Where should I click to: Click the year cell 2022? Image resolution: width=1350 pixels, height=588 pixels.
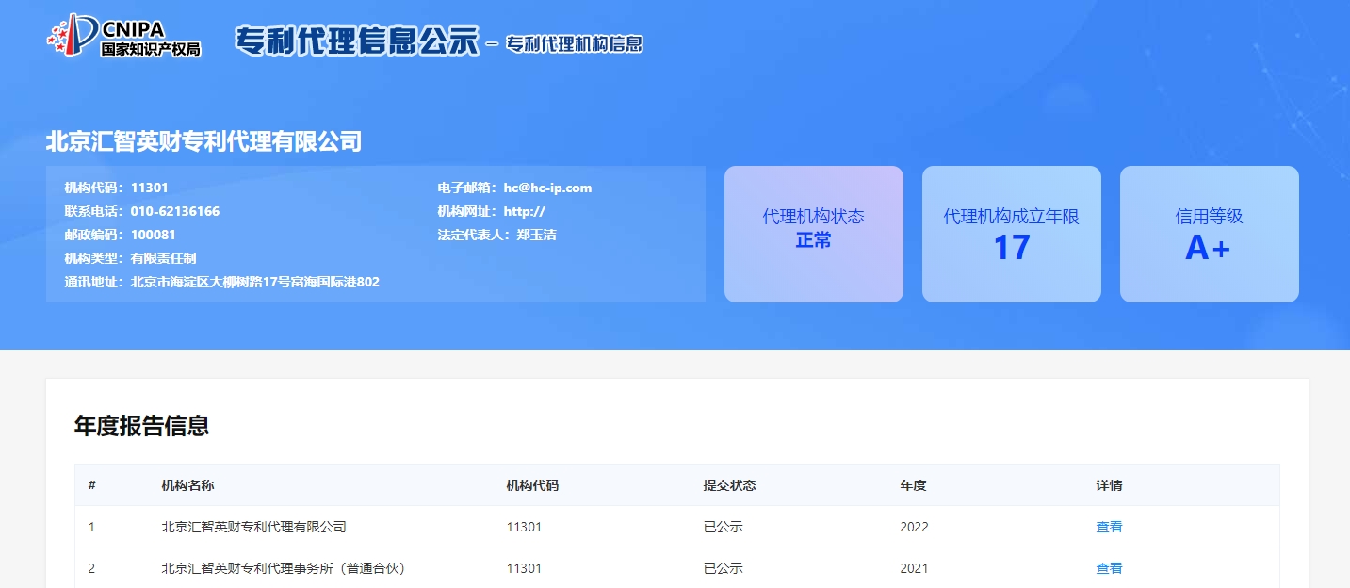(915, 527)
